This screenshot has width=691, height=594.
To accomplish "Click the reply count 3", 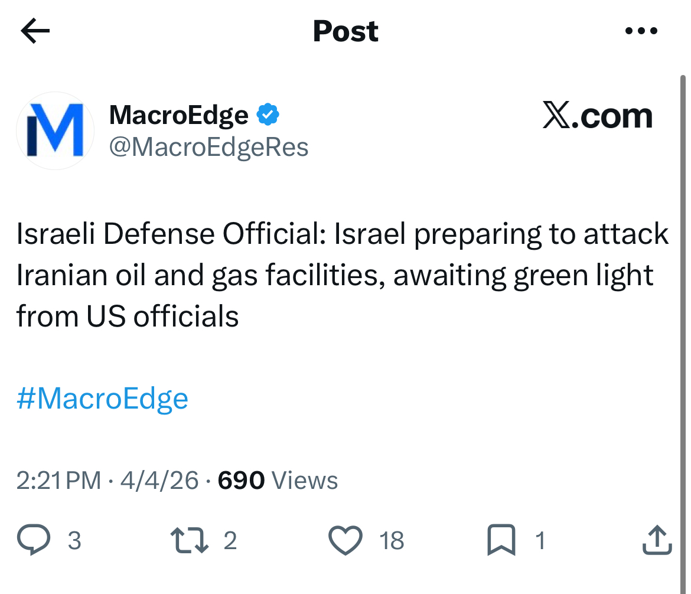I will click(74, 540).
